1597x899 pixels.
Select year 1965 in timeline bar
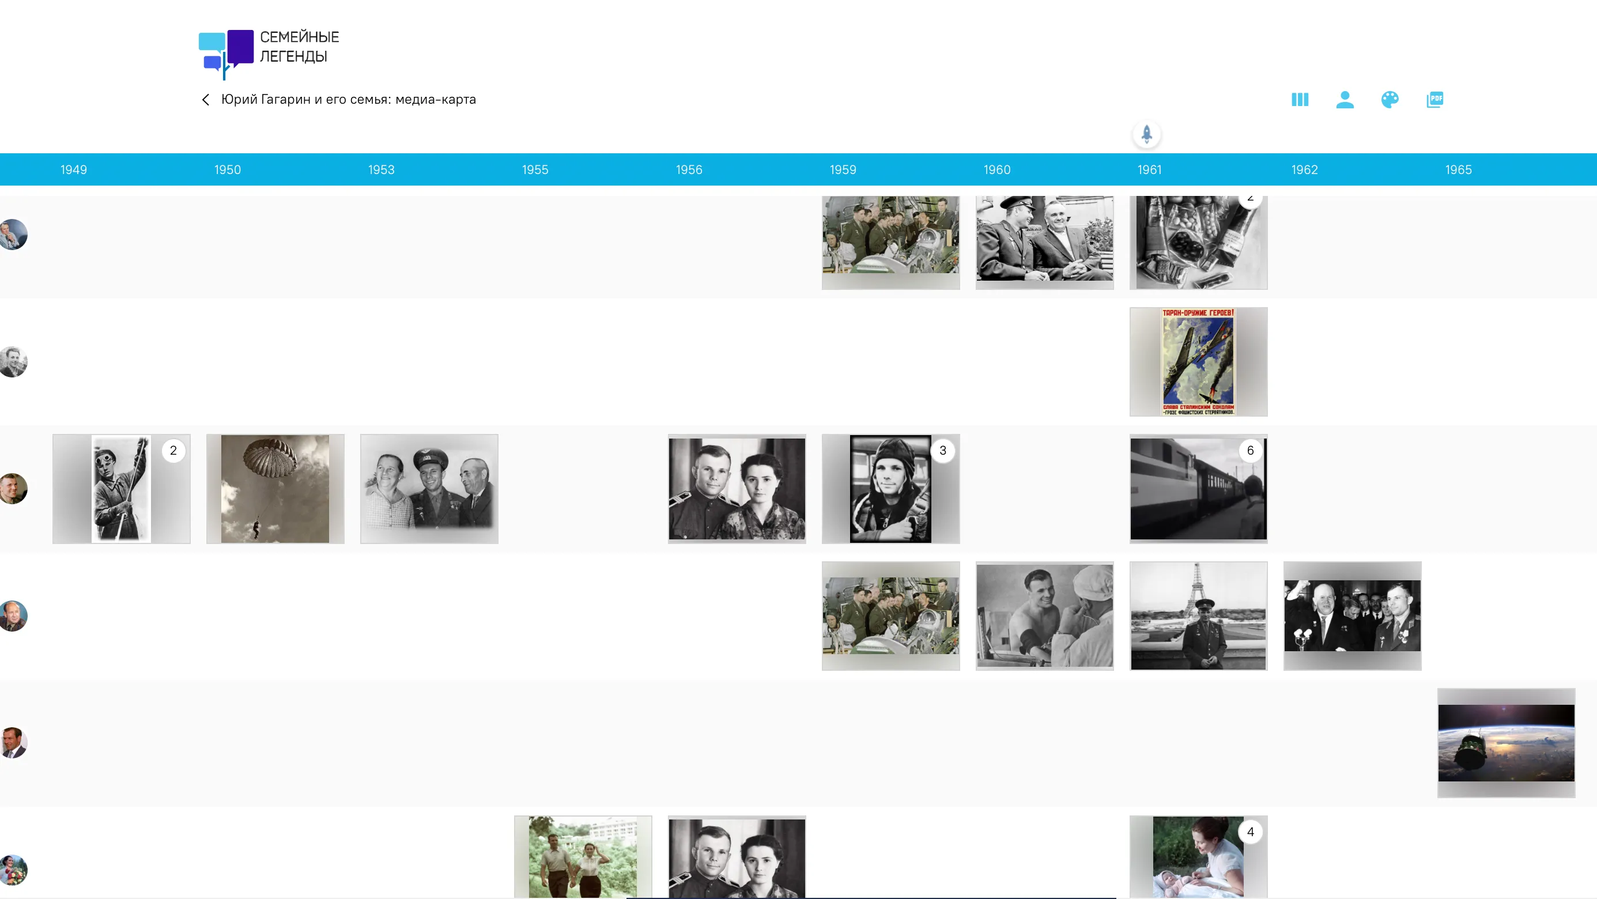[1458, 170]
